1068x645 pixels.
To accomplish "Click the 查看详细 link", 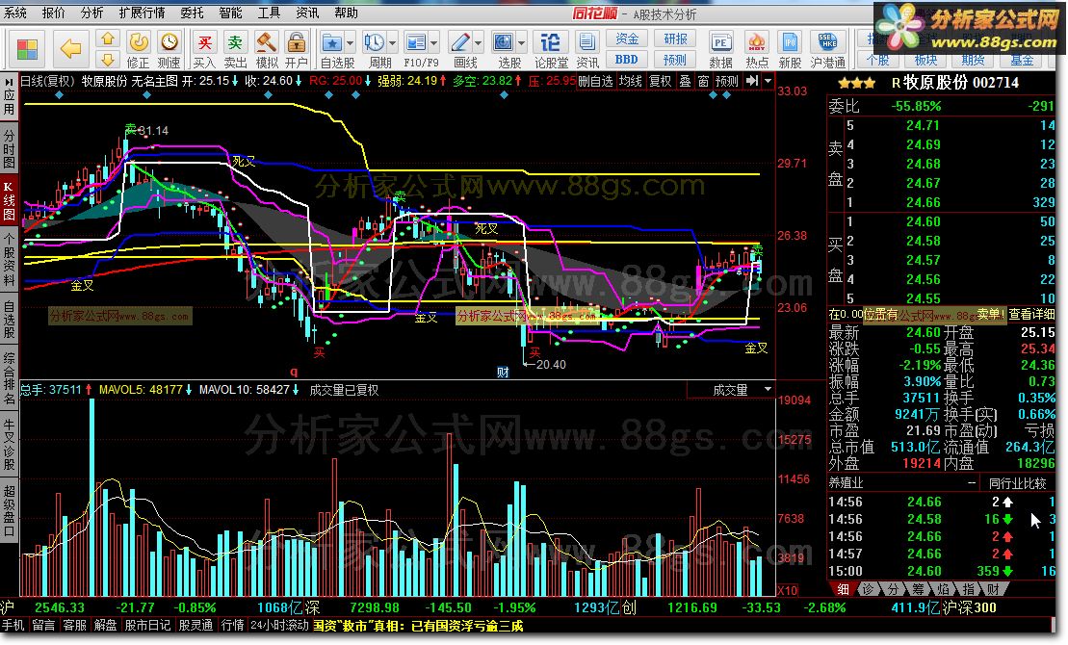I will tap(1032, 314).
